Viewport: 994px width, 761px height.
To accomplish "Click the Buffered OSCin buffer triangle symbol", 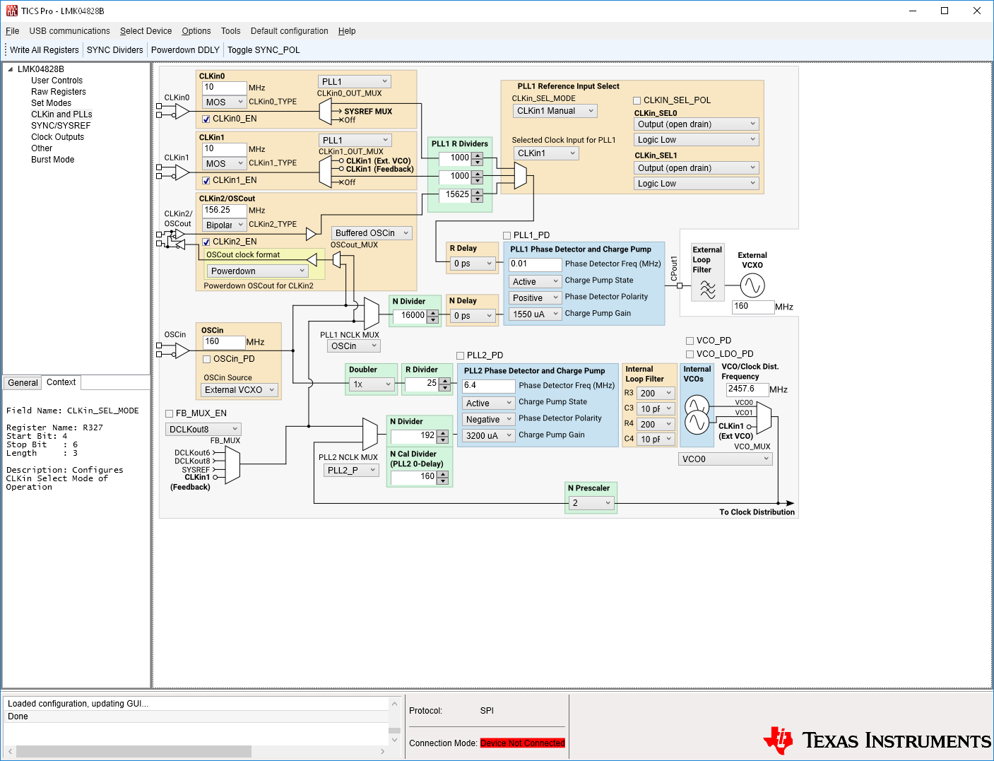I will point(311,234).
